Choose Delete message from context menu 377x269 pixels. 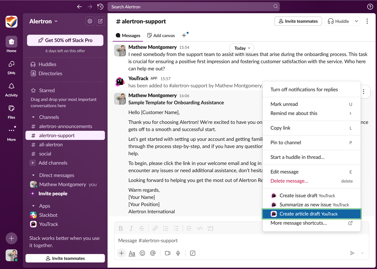tap(311, 181)
